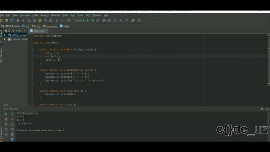Select External Libraries in project tree
Screen dimensions: 270x152
tap(18, 39)
